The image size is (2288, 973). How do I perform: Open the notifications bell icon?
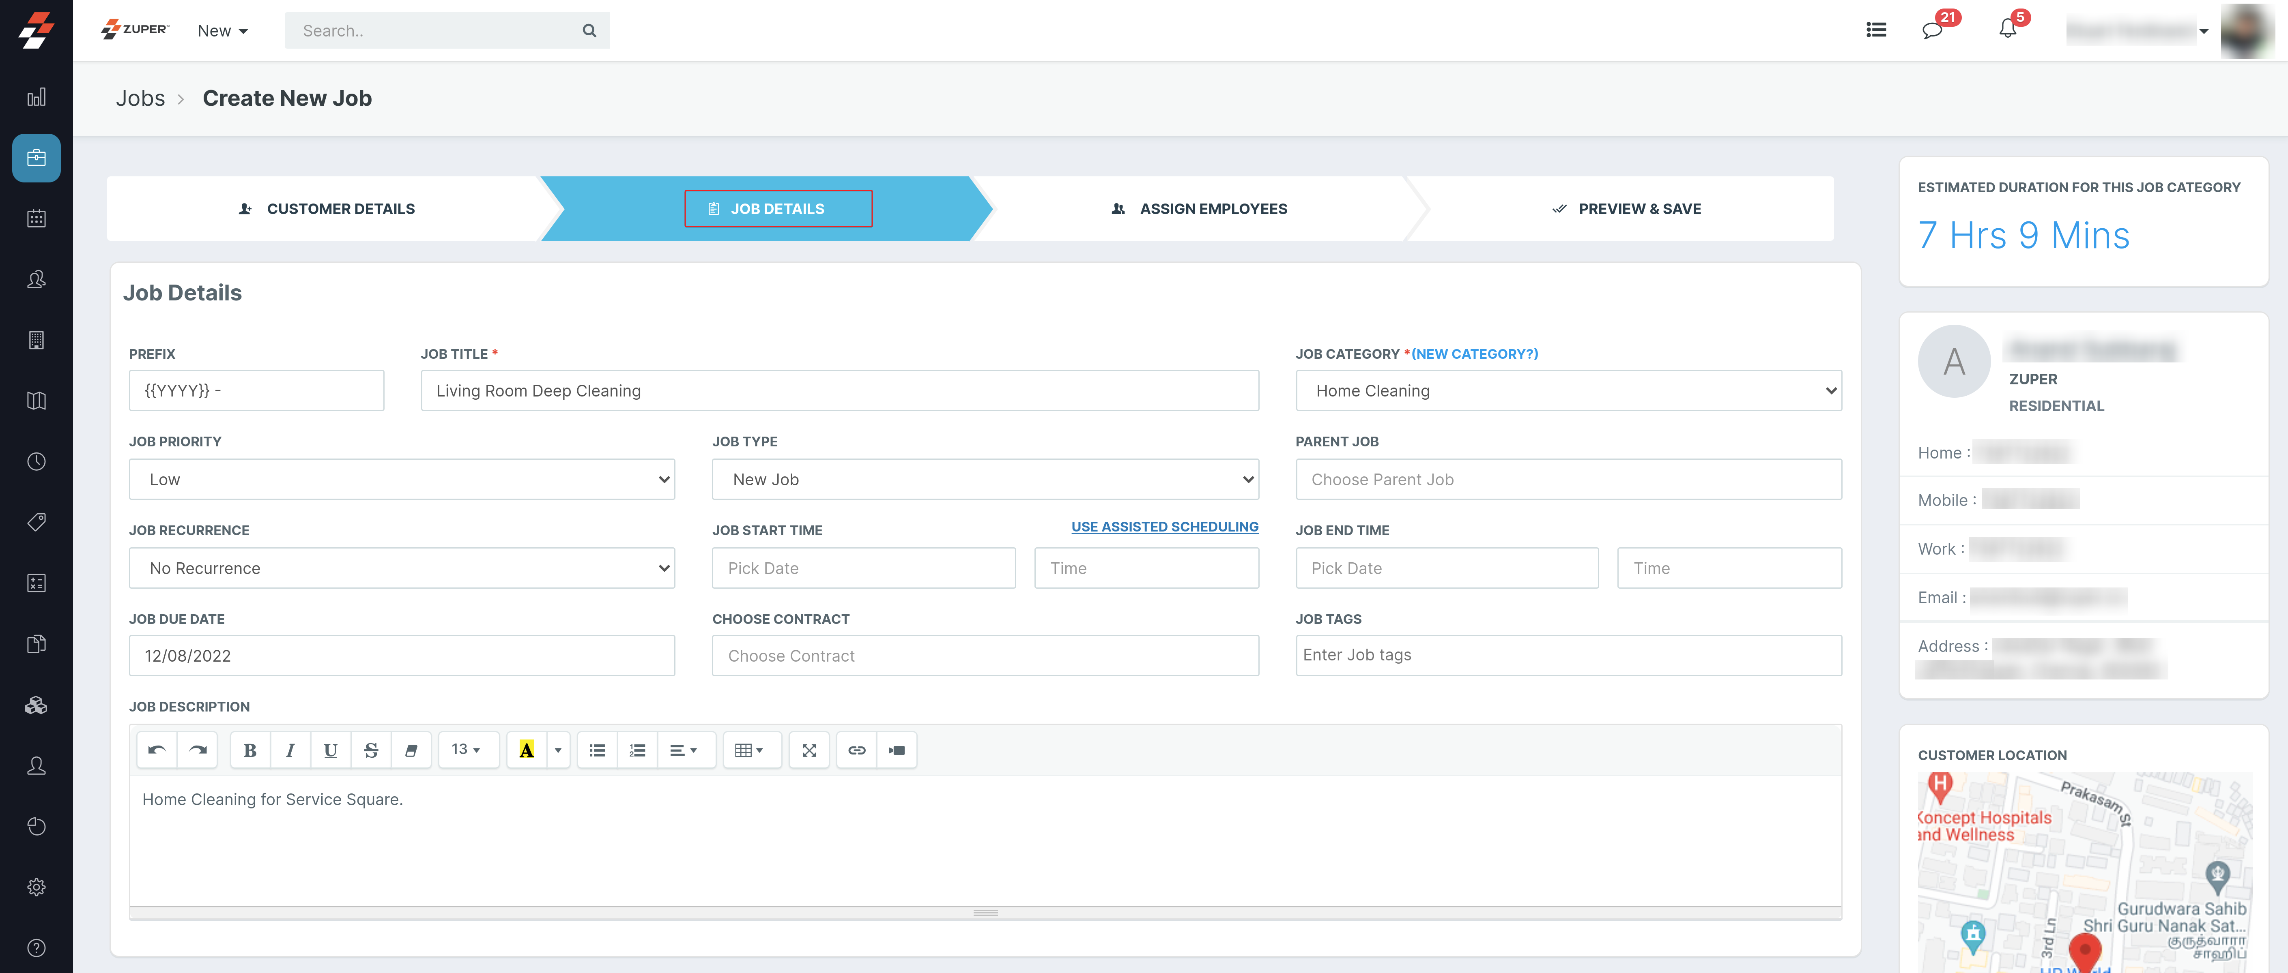coord(2007,29)
